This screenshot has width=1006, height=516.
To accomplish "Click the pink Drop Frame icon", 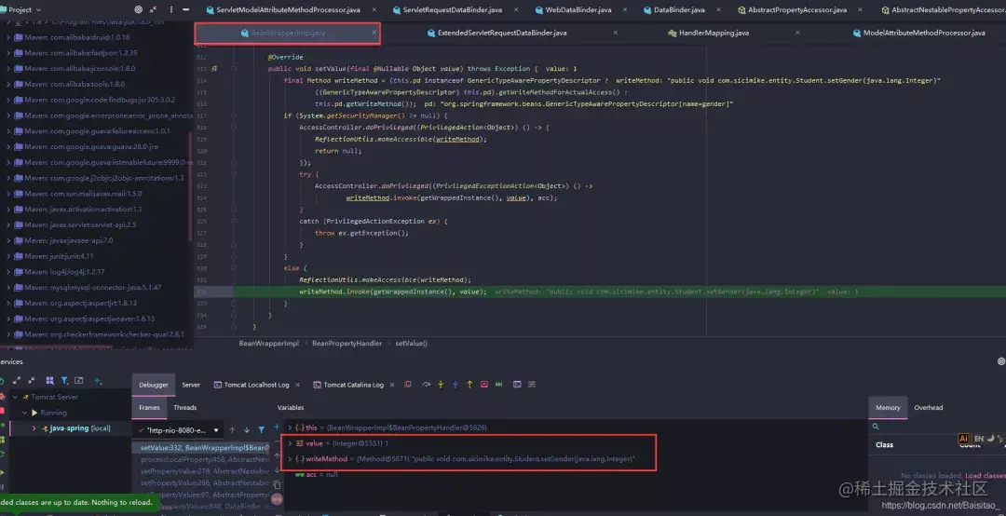I will 483,385.
